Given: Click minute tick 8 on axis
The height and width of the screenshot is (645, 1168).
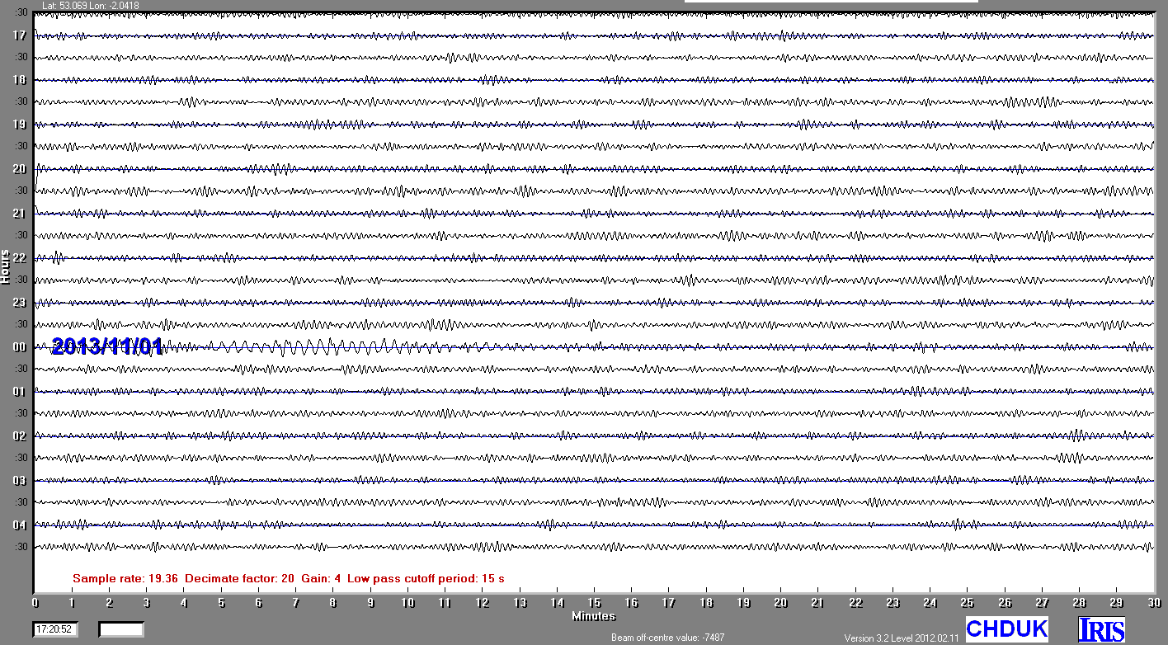Looking at the screenshot, I should pyautogui.click(x=333, y=602).
